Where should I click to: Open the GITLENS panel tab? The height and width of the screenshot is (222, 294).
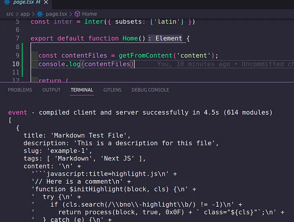[112, 90]
